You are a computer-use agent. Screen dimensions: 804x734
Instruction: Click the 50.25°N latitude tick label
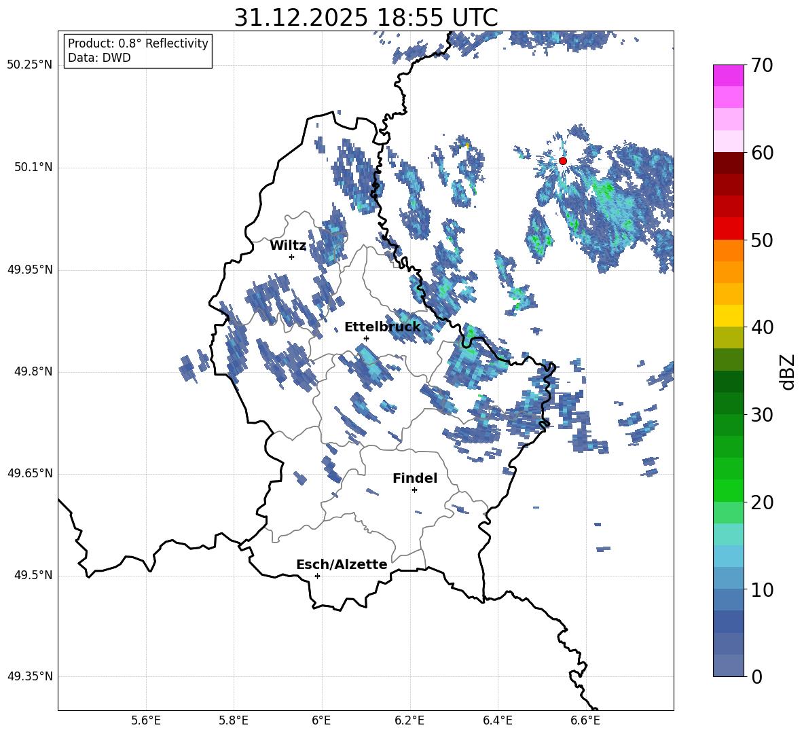[x=30, y=65]
